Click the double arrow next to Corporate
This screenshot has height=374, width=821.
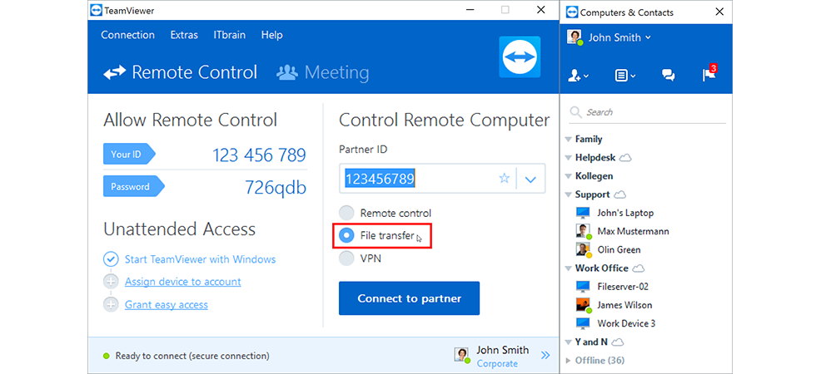pyautogui.click(x=545, y=356)
